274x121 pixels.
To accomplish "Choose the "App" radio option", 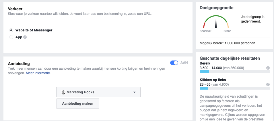I will click(11, 37).
